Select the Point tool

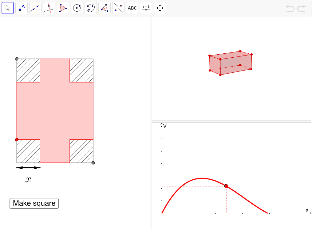21,8
